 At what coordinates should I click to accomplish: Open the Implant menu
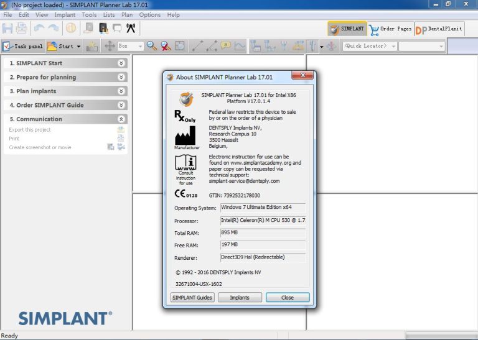(x=65, y=15)
